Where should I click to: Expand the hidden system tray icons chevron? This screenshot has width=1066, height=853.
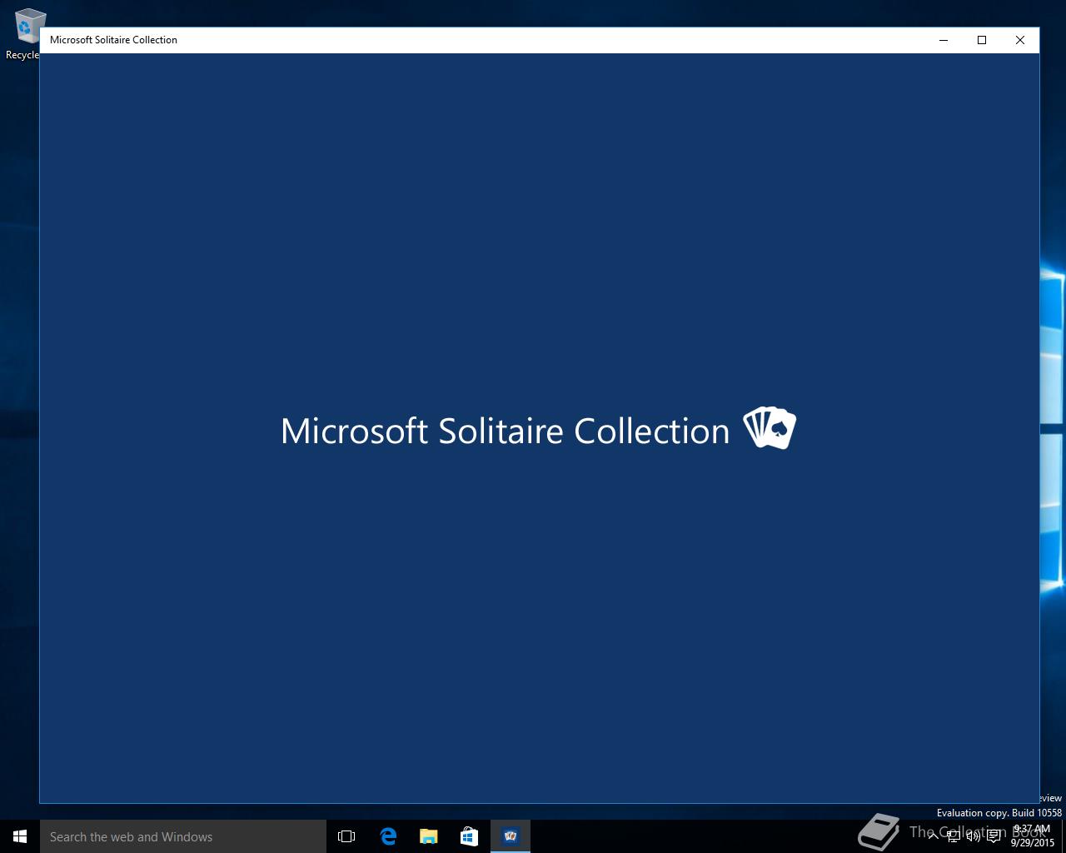point(933,836)
